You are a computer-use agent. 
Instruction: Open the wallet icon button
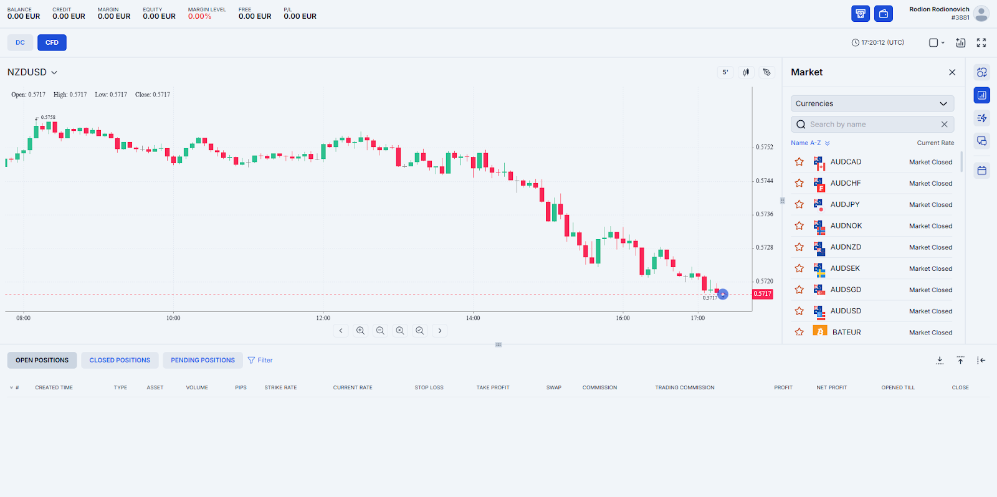883,14
